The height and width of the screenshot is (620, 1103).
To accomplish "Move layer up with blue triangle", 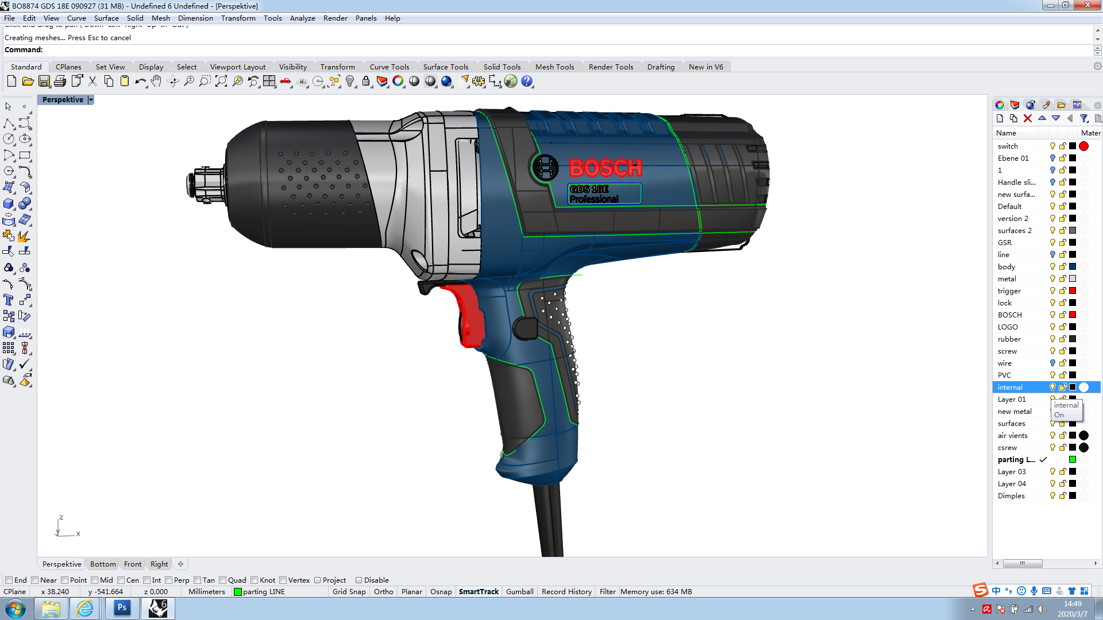I will (x=1042, y=118).
